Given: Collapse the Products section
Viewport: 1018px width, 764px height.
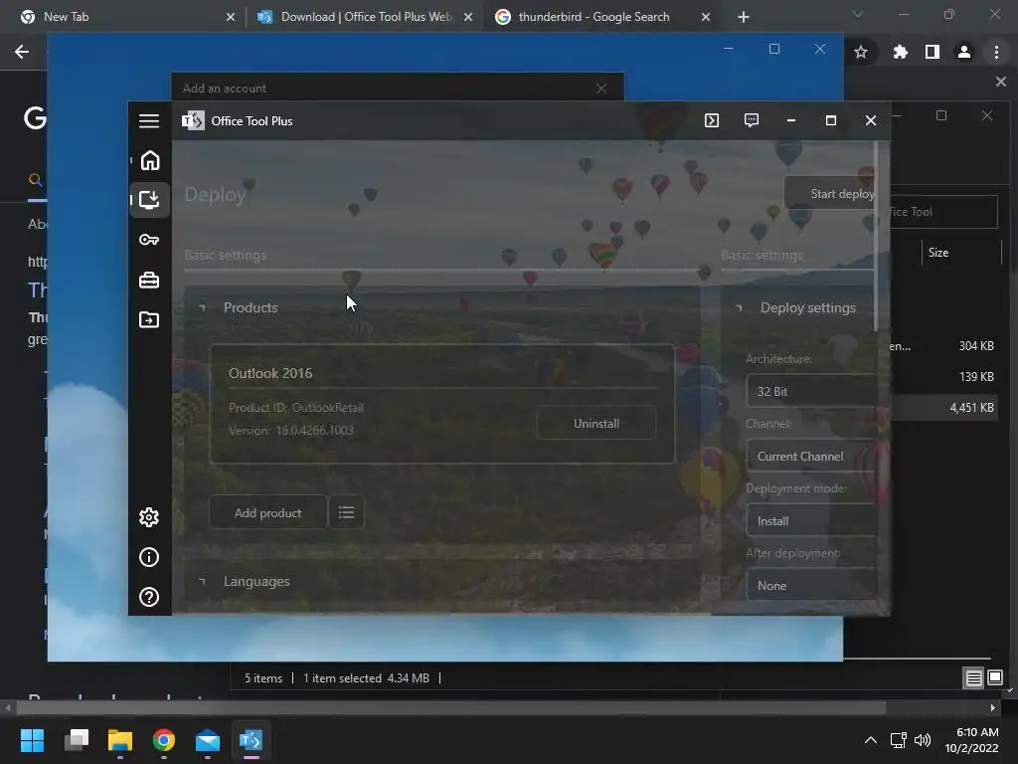Looking at the screenshot, I should [202, 308].
